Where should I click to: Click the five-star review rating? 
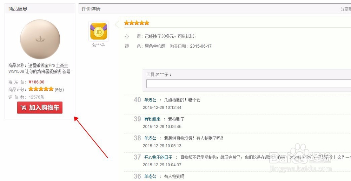click(137, 23)
